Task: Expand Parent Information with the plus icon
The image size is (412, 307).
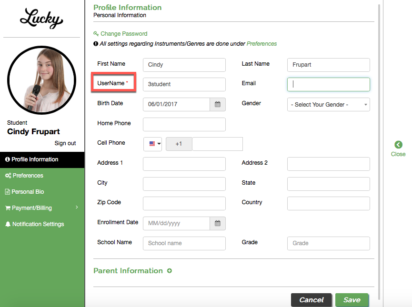Action: (x=170, y=271)
